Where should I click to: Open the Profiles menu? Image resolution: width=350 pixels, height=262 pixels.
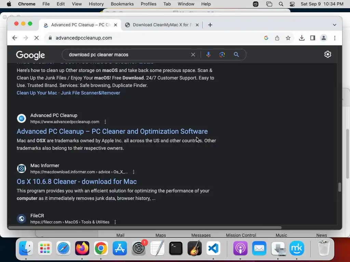tap(148, 4)
